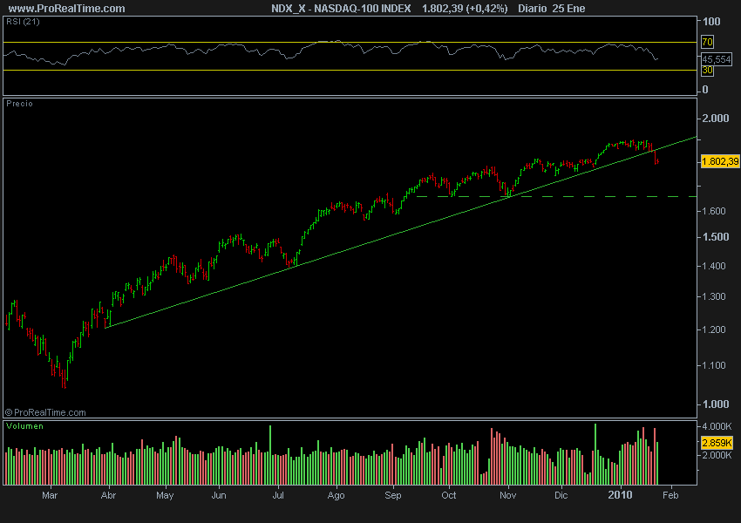
Task: Click the Jul date axis label
Action: [278, 495]
